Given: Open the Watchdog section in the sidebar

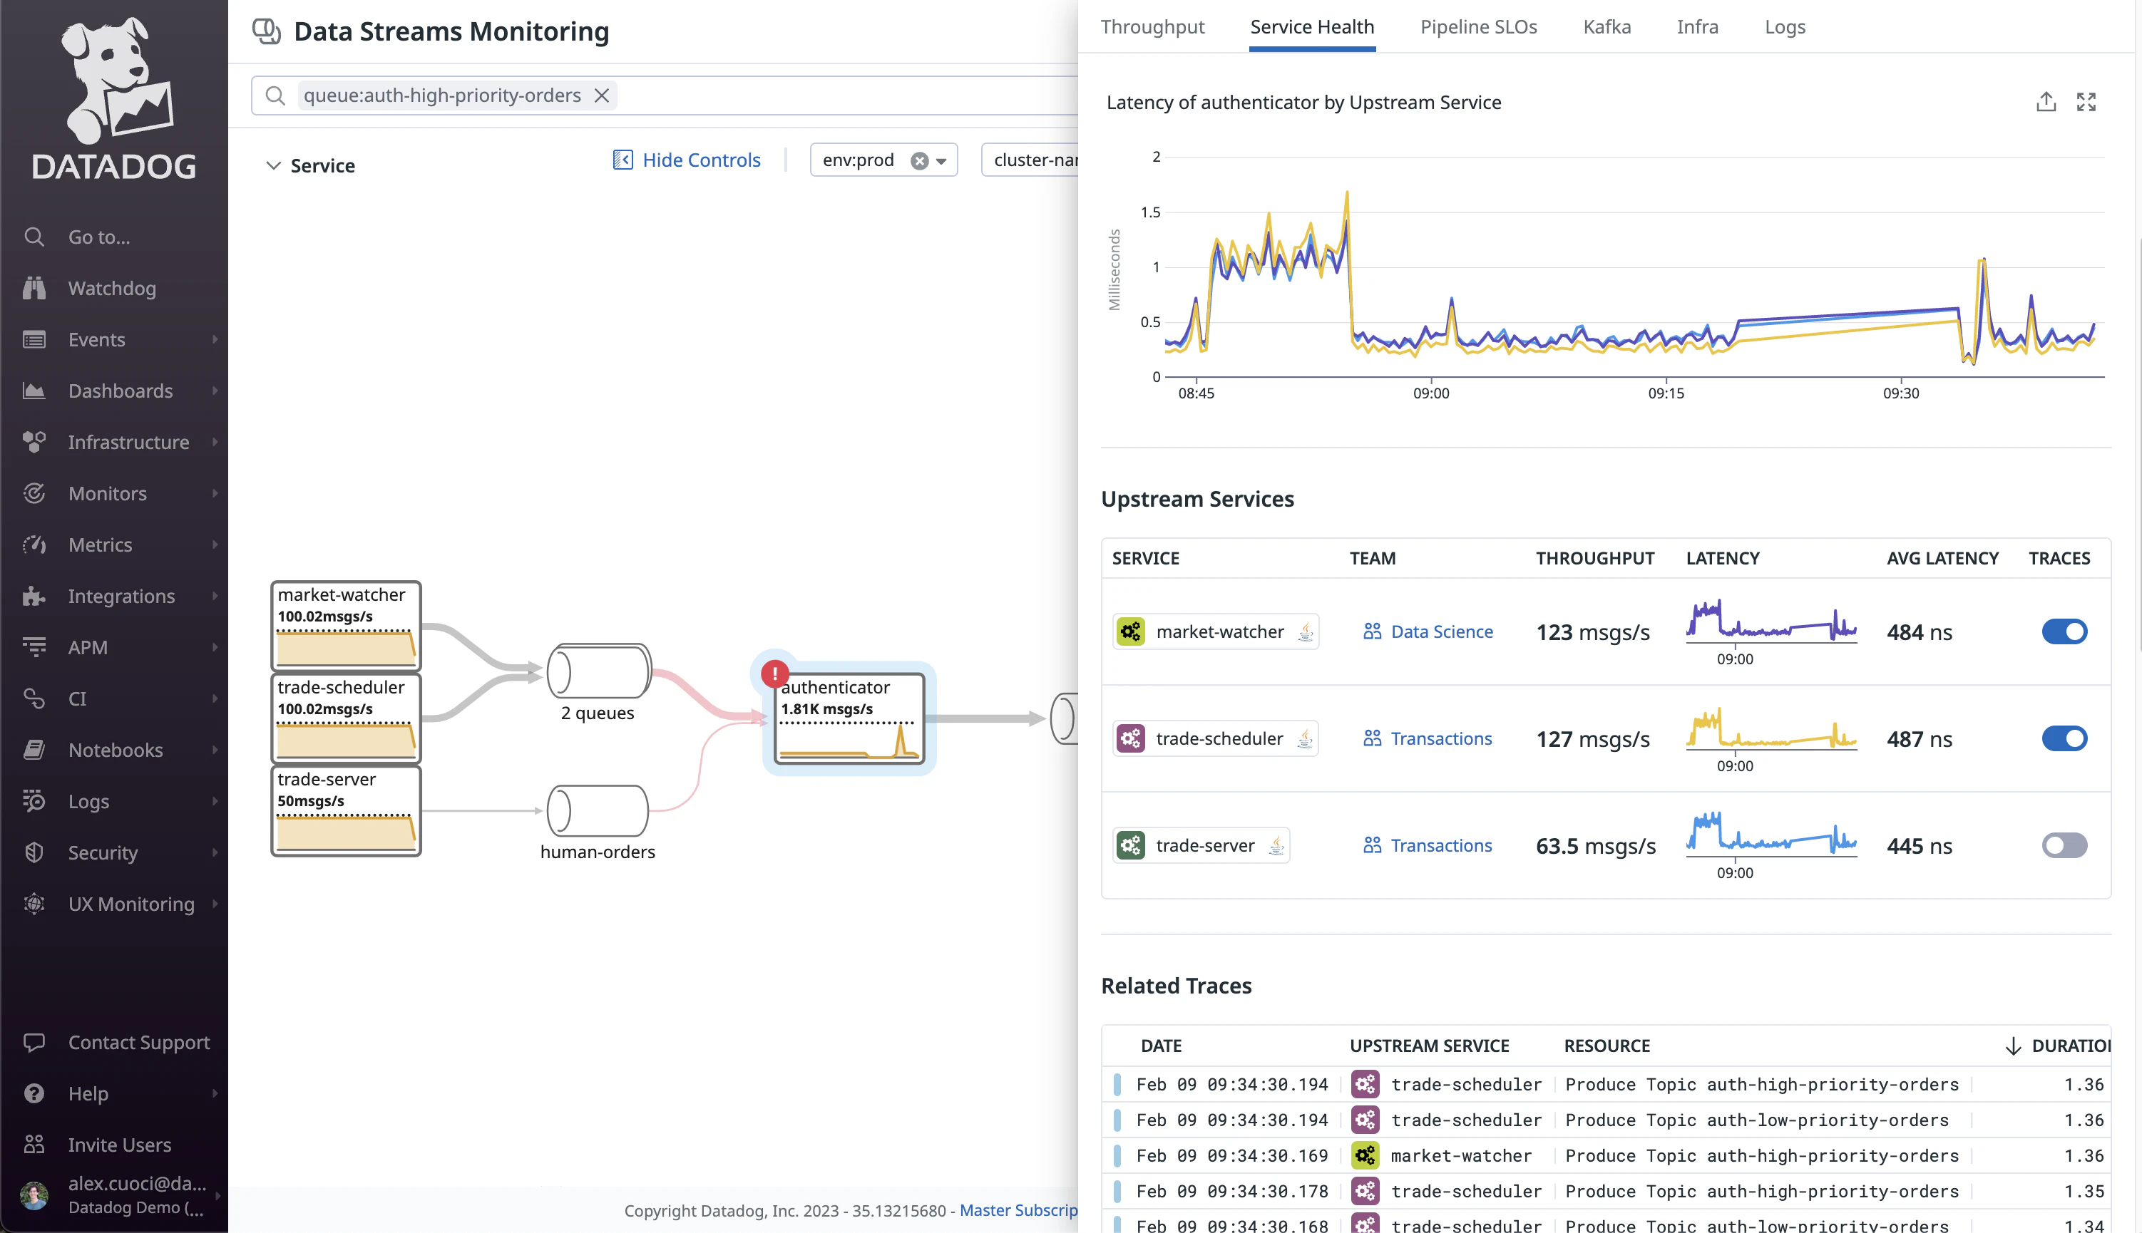Looking at the screenshot, I should (x=112, y=288).
